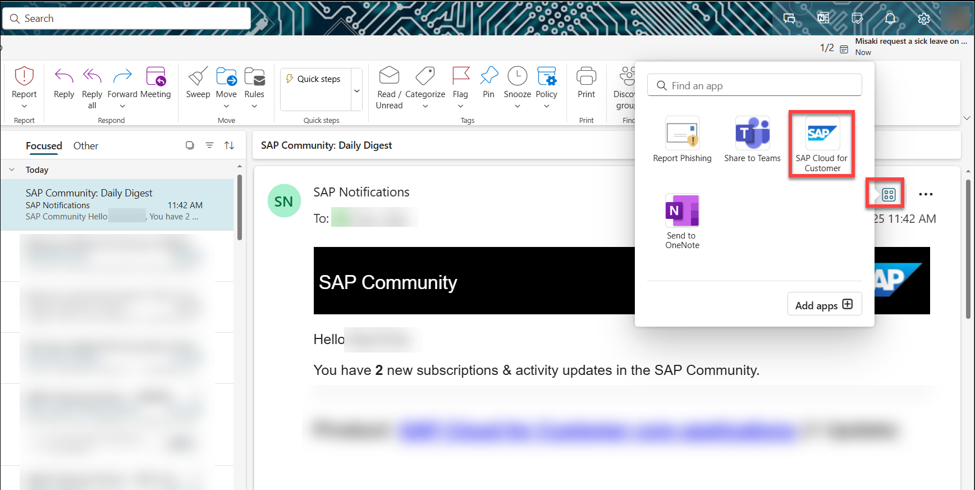Open notifications bell in top bar
The width and height of the screenshot is (975, 490).
(890, 19)
